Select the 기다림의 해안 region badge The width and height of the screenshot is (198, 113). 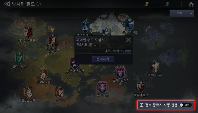click(130, 24)
